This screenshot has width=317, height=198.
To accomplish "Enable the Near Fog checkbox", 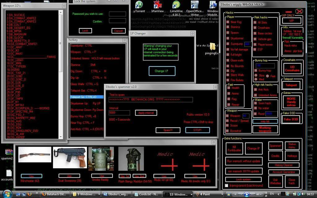I will (x=228, y=22).
